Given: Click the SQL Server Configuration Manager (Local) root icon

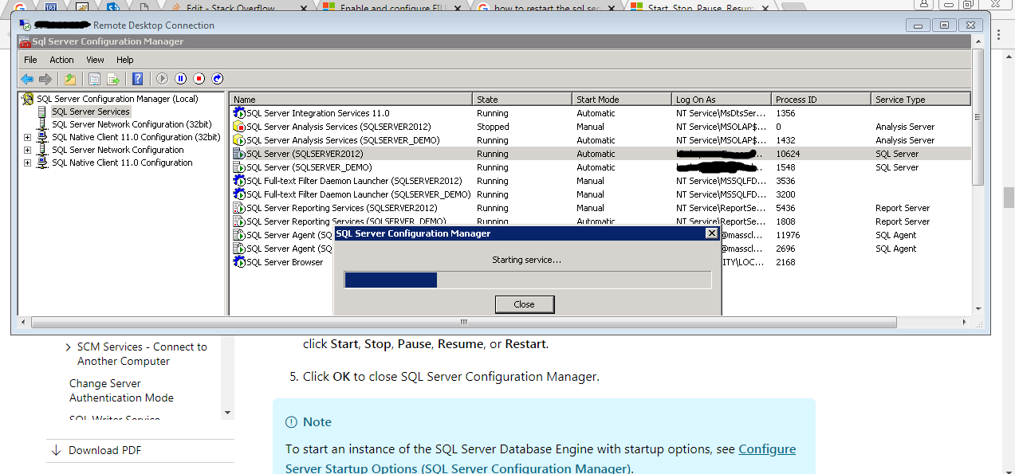Looking at the screenshot, I should (28, 99).
